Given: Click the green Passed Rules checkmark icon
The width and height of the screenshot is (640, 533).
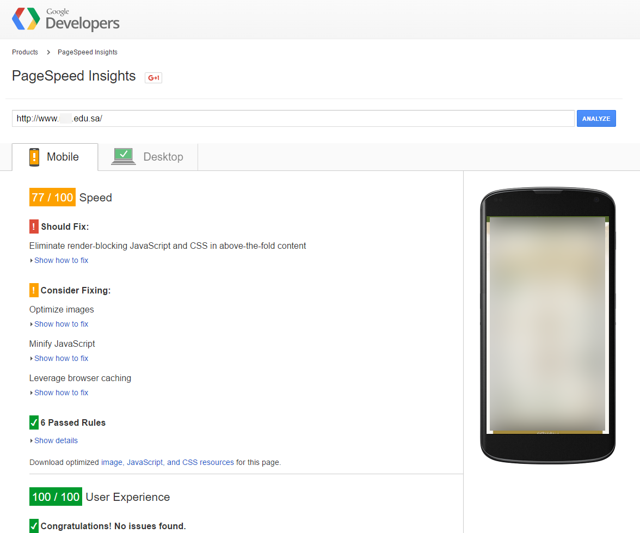Looking at the screenshot, I should [34, 422].
